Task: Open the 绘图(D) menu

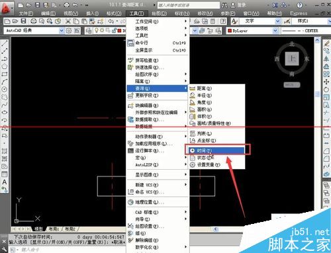Action: [159, 13]
